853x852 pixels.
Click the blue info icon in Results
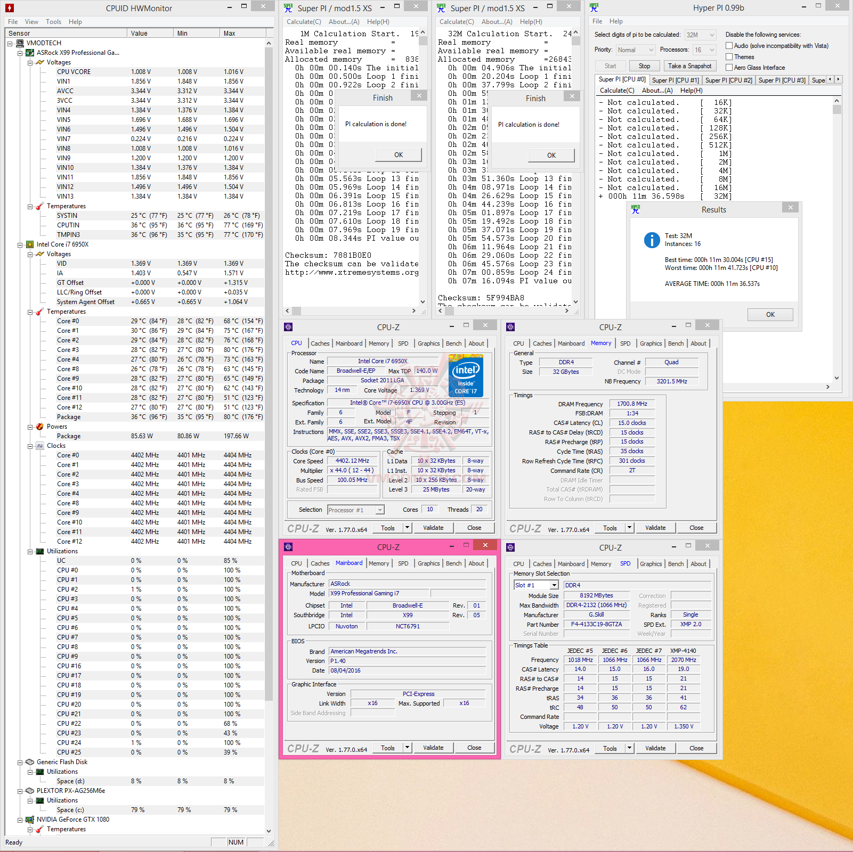pyautogui.click(x=652, y=240)
